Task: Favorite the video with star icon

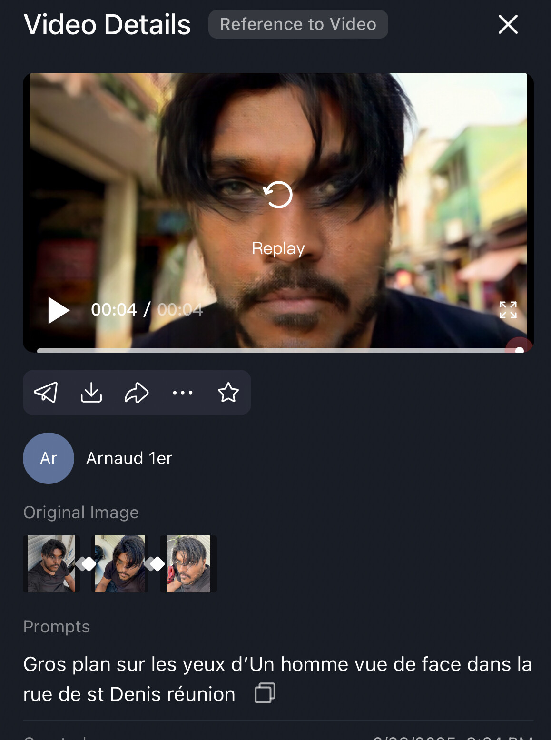Action: 228,393
